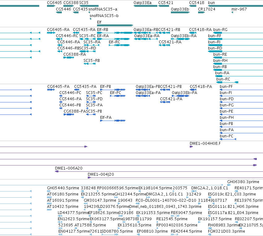Click transcript CG5418-RA
263x236 pixels.
(193, 33)
